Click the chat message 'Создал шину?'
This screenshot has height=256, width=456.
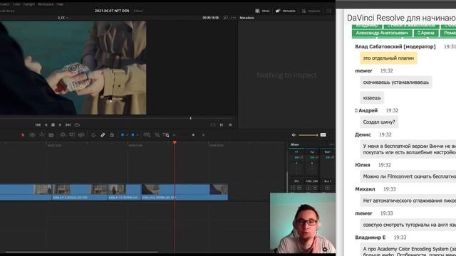pyautogui.click(x=379, y=122)
